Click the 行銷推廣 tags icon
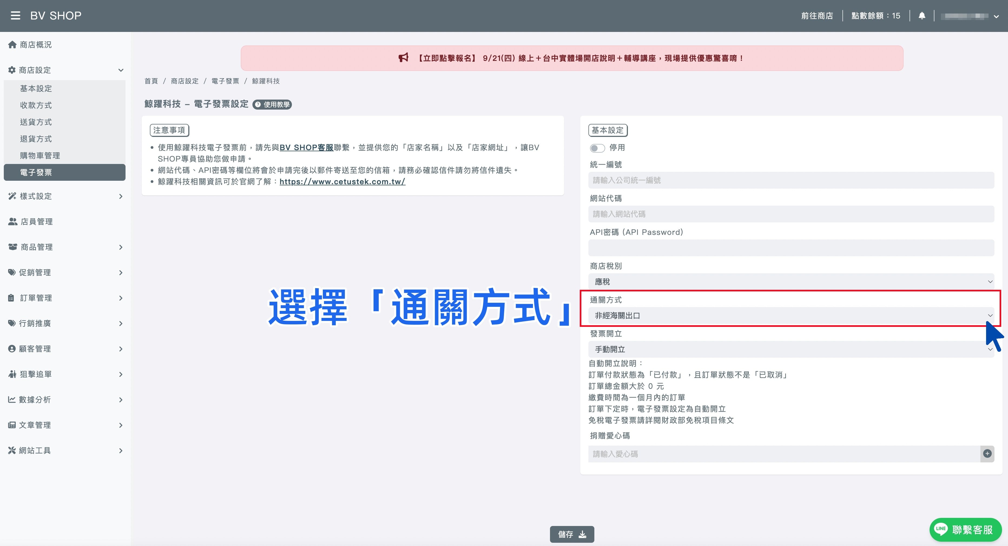 point(12,323)
